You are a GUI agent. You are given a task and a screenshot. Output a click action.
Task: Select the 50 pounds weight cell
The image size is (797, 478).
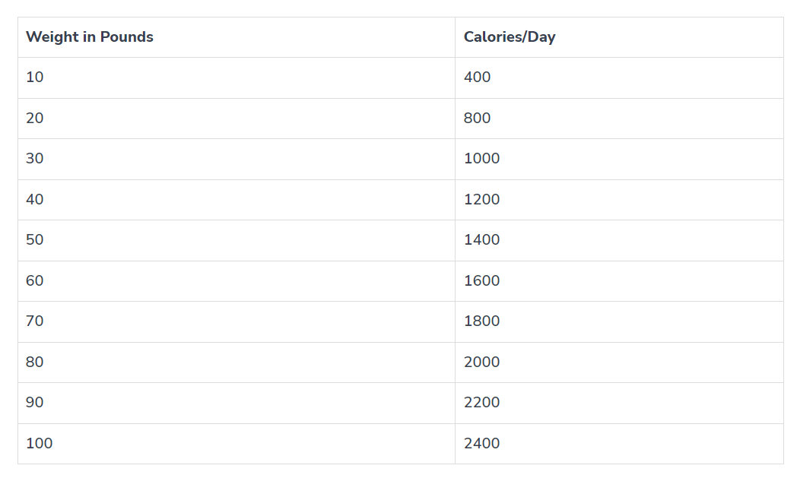35,240
